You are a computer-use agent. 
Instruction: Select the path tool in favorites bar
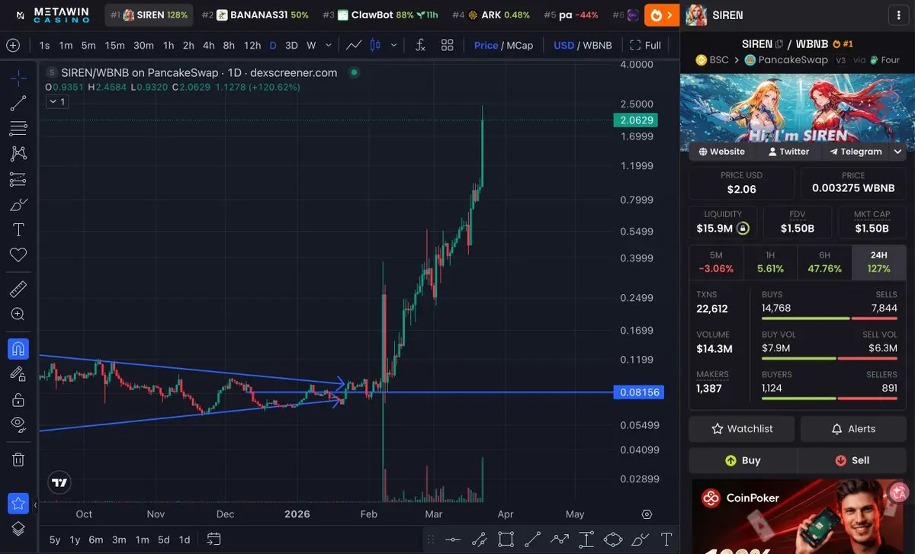tap(560, 540)
